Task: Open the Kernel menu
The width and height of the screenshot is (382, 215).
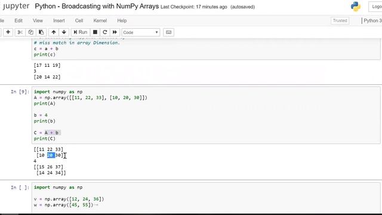Action: (100, 21)
